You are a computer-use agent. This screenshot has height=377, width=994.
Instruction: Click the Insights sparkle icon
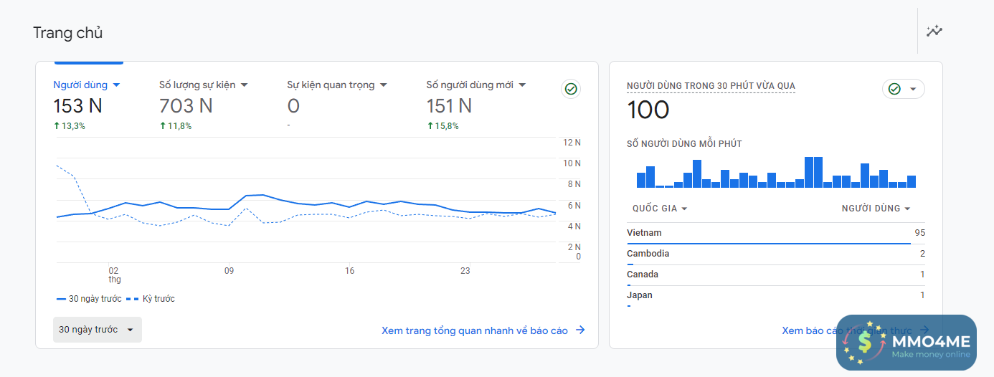(x=934, y=31)
